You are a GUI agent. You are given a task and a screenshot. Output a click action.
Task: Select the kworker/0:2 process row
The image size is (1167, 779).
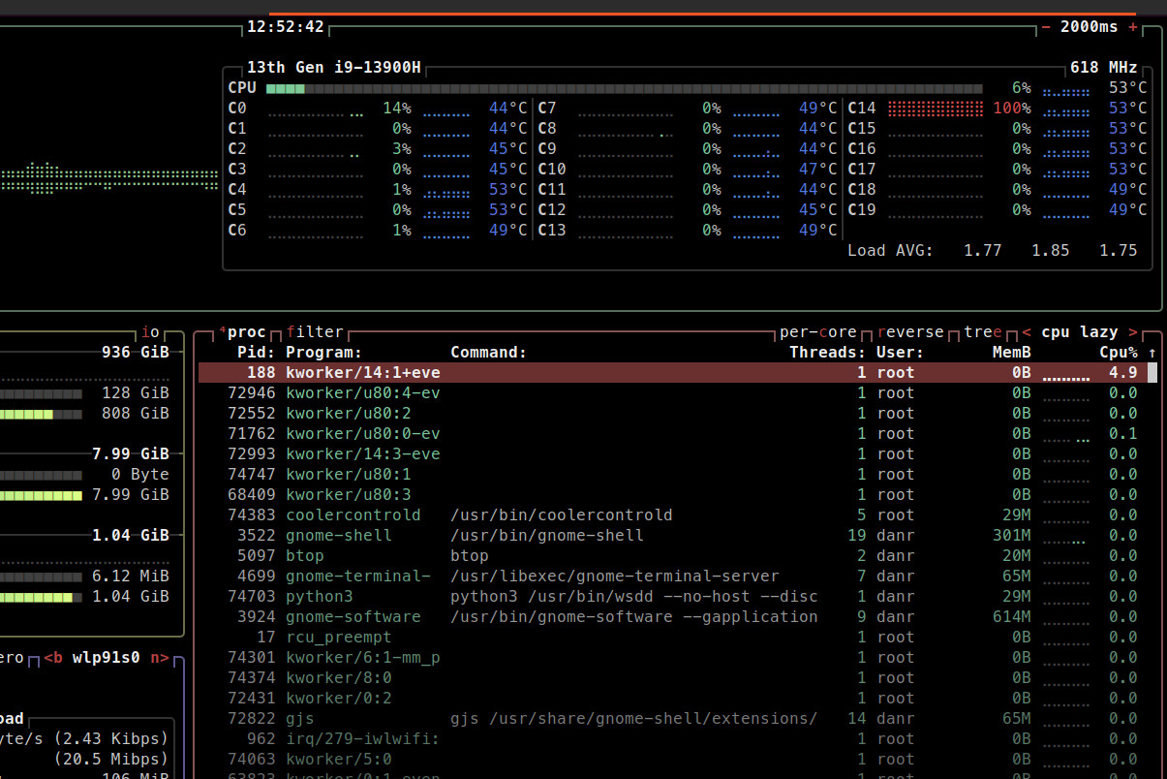[673, 698]
